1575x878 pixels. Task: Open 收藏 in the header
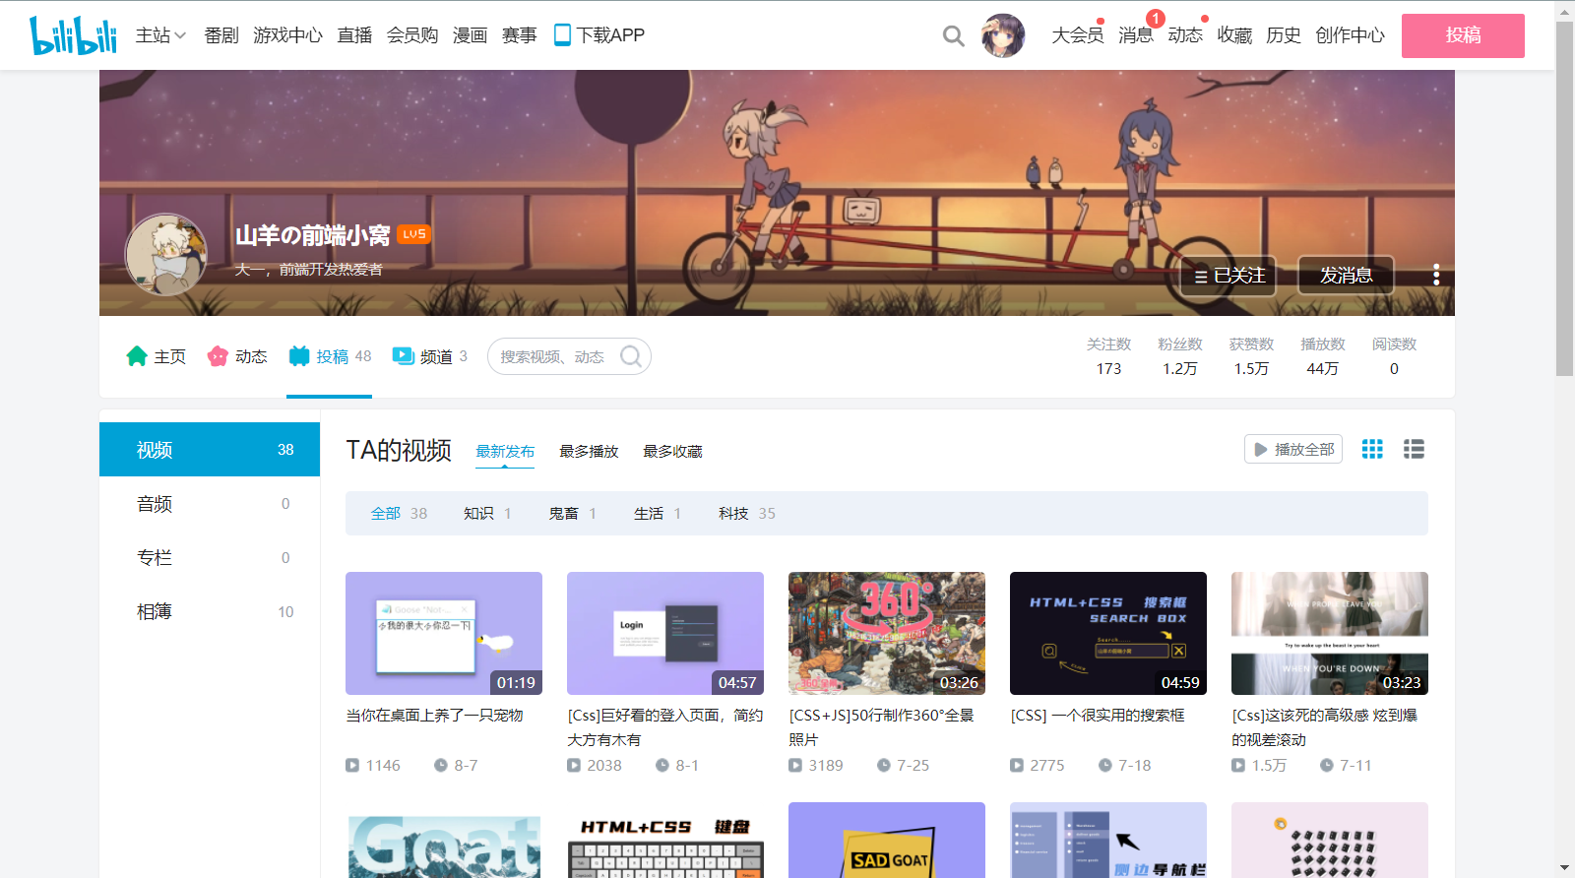coord(1234,35)
